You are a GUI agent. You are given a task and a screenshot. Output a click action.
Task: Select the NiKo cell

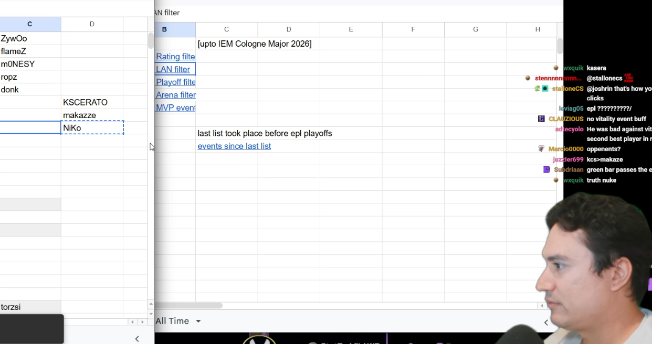(x=92, y=128)
